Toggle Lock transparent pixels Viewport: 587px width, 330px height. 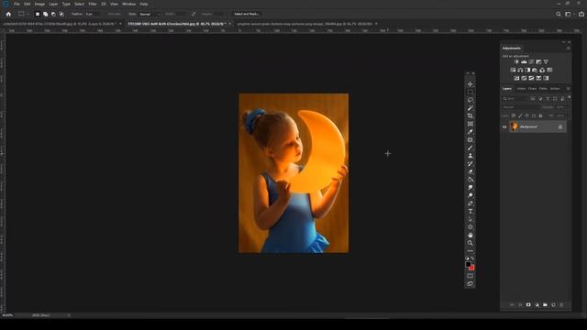514,115
